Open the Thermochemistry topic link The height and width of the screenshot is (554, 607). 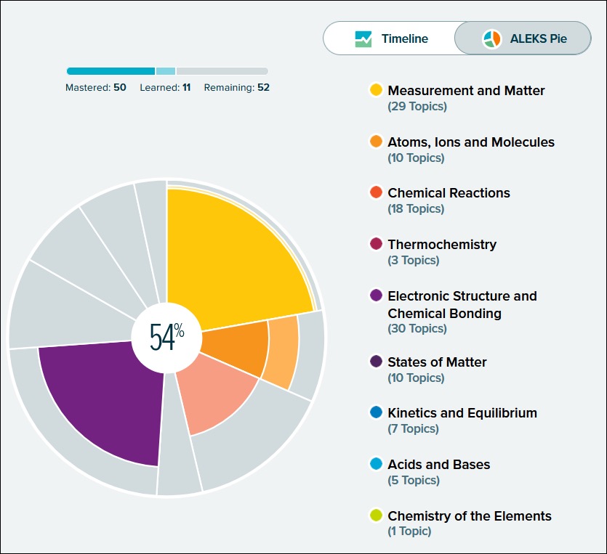click(442, 245)
